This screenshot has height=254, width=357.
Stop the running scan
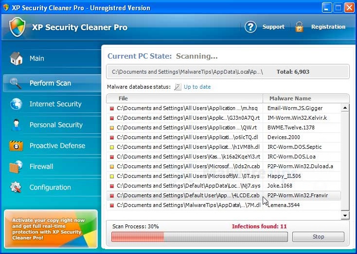coord(318,237)
